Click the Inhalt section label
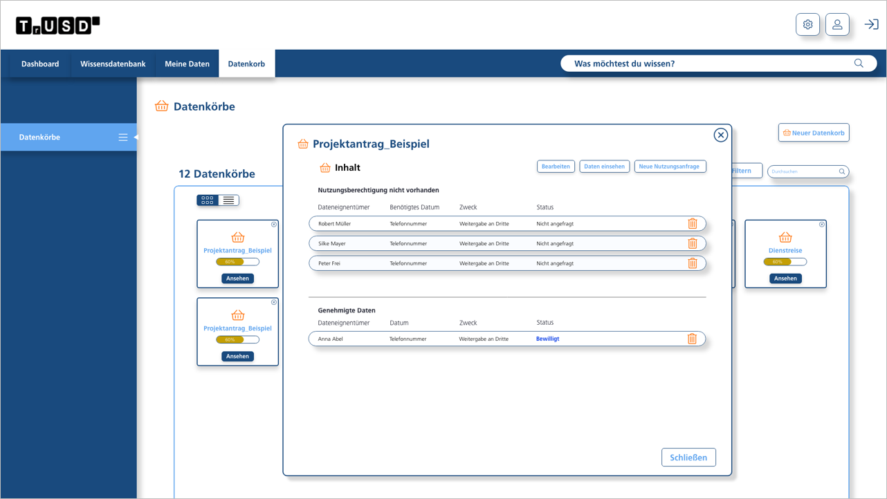The width and height of the screenshot is (887, 499). [x=347, y=167]
